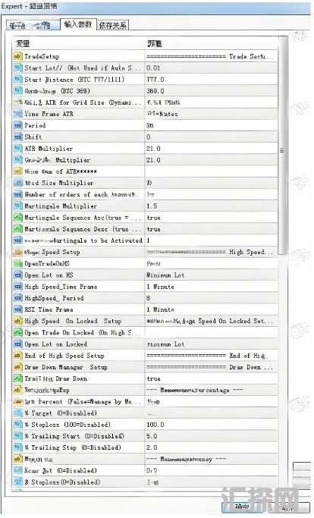Open the Open Lot on HS Minimum Lot dropdown
This screenshot has width=314, height=518.
(x=211, y=275)
